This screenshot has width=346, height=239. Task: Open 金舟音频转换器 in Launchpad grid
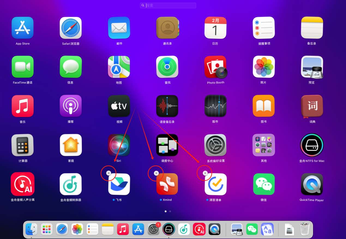[71, 184]
